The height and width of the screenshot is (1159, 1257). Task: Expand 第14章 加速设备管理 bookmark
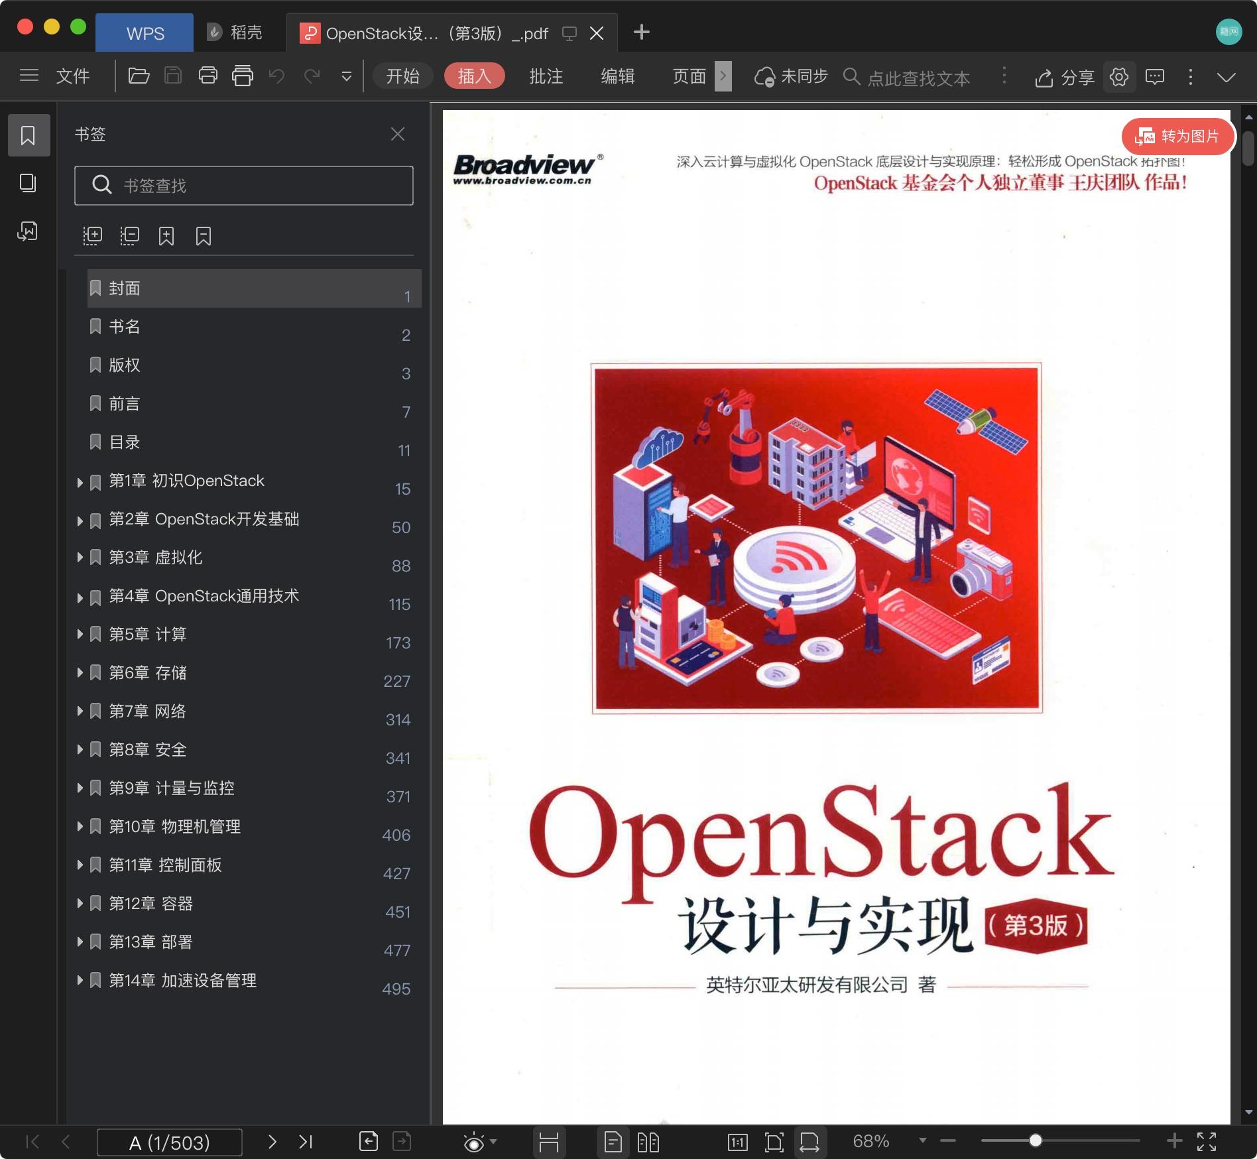[80, 981]
